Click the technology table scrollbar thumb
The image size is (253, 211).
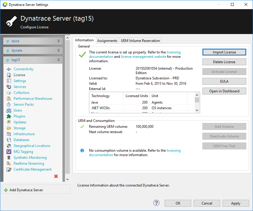coord(197,100)
